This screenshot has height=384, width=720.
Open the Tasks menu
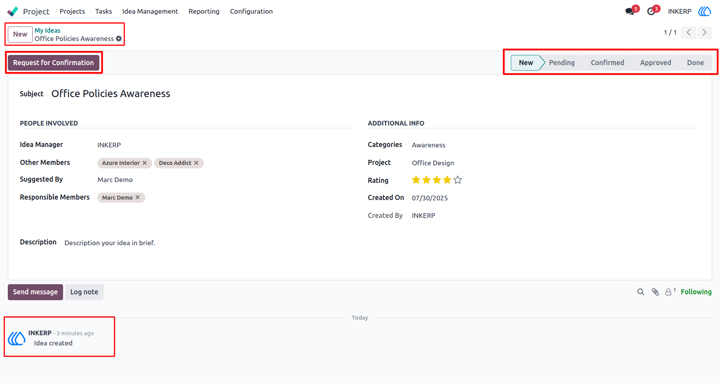coord(104,11)
